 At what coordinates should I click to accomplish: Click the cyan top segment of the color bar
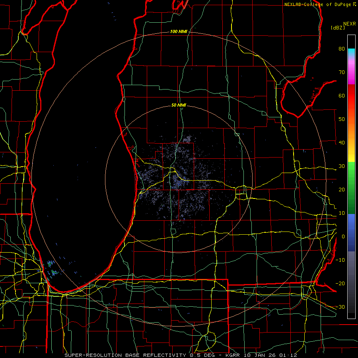point(351,52)
